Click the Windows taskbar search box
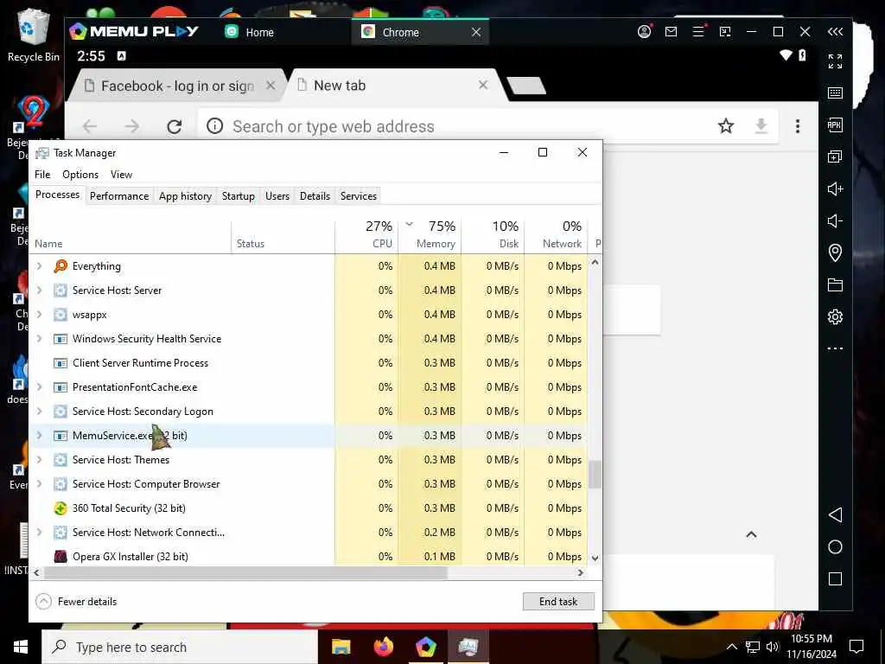 coord(180,647)
